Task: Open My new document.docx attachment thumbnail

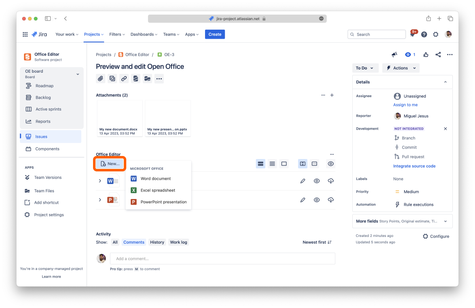Action: [x=120, y=118]
